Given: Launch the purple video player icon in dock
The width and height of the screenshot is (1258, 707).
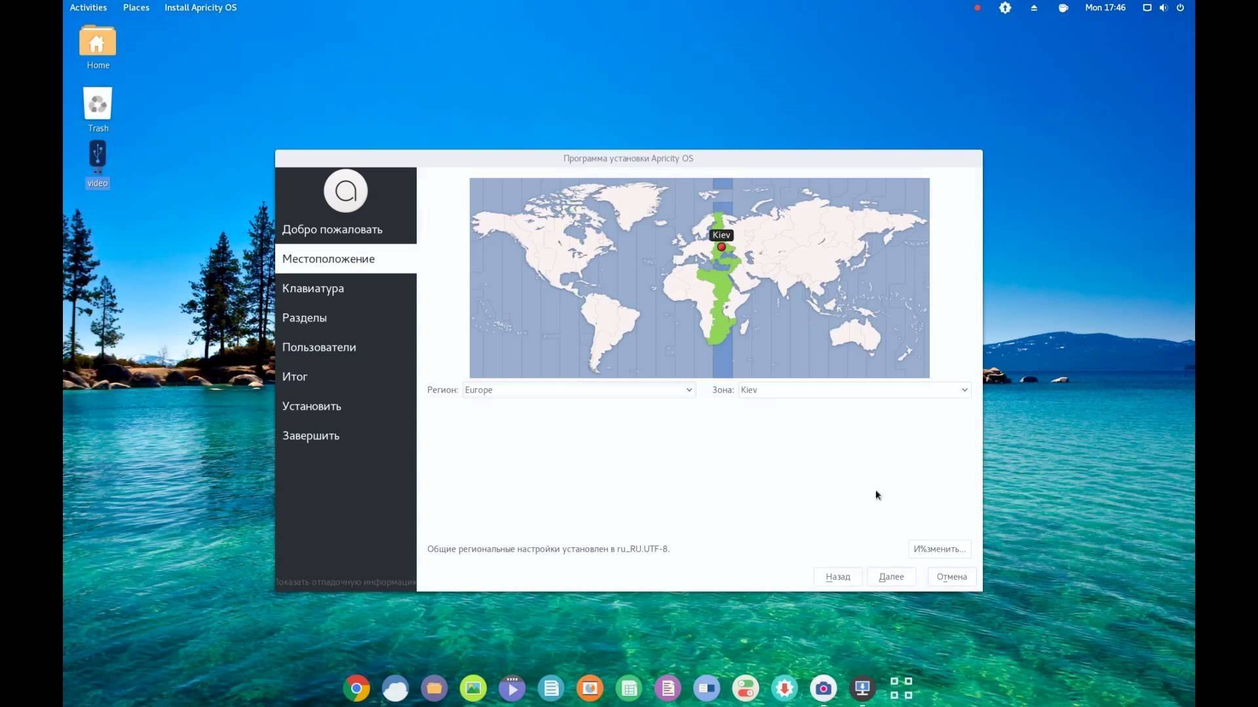Looking at the screenshot, I should tap(512, 689).
